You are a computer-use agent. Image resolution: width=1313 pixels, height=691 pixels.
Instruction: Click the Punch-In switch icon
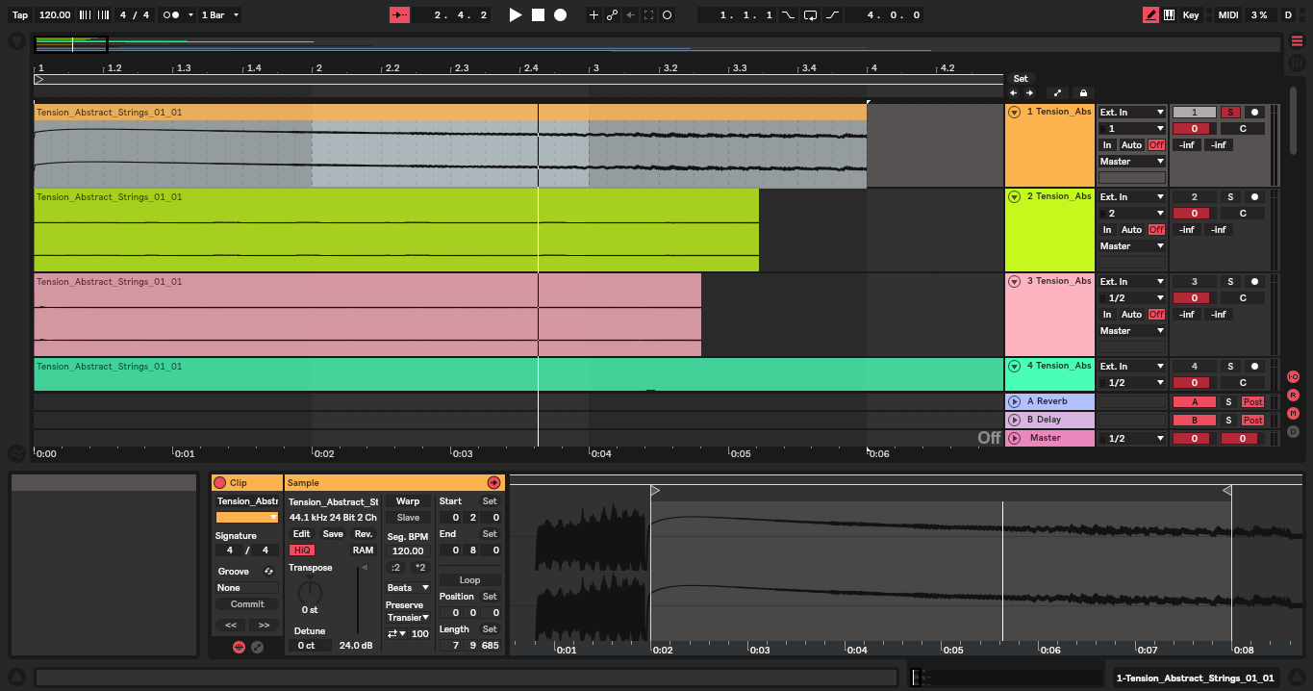788,15
